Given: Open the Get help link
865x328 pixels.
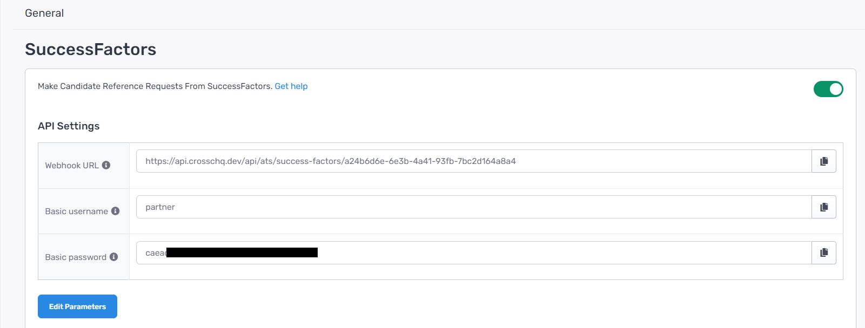Looking at the screenshot, I should 291,86.
